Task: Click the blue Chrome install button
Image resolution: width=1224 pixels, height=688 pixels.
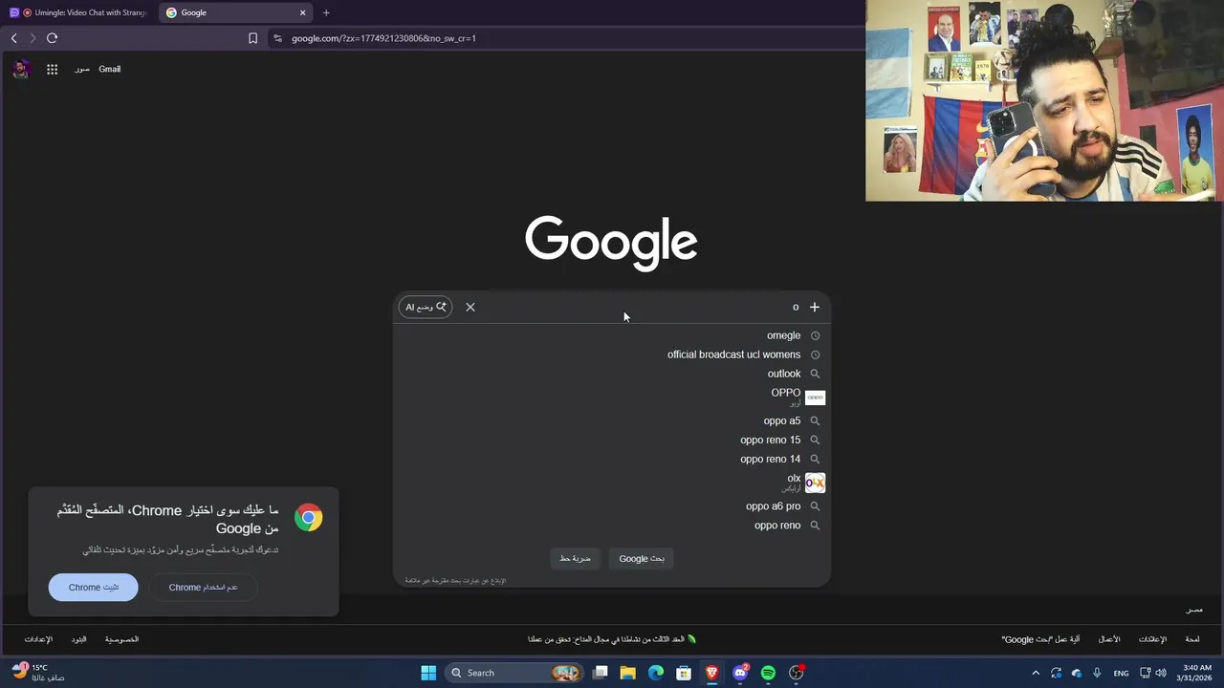Action: [94, 587]
